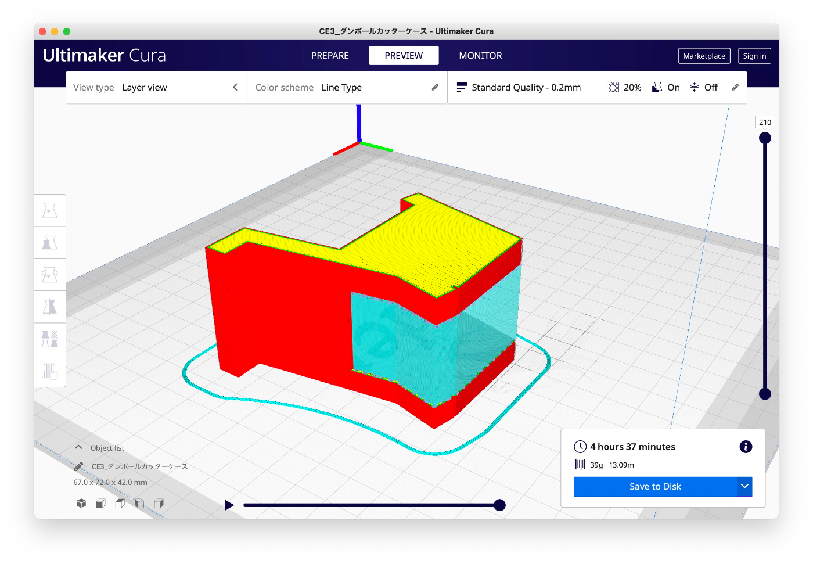The height and width of the screenshot is (564, 813).
Task: Expand Standard Quality - 0.2mm settings panel
Action: pyautogui.click(x=597, y=88)
